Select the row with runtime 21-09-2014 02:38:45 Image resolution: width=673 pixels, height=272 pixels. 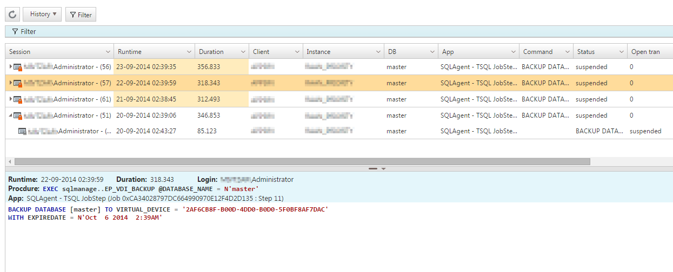tap(146, 99)
